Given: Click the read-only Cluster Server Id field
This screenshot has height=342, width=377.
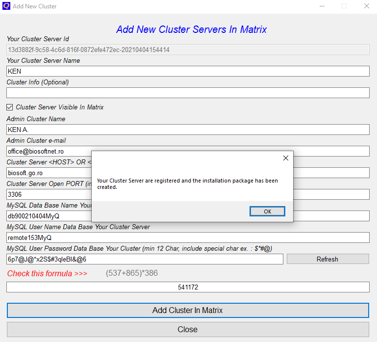Looking at the screenshot, I should click(188, 50).
